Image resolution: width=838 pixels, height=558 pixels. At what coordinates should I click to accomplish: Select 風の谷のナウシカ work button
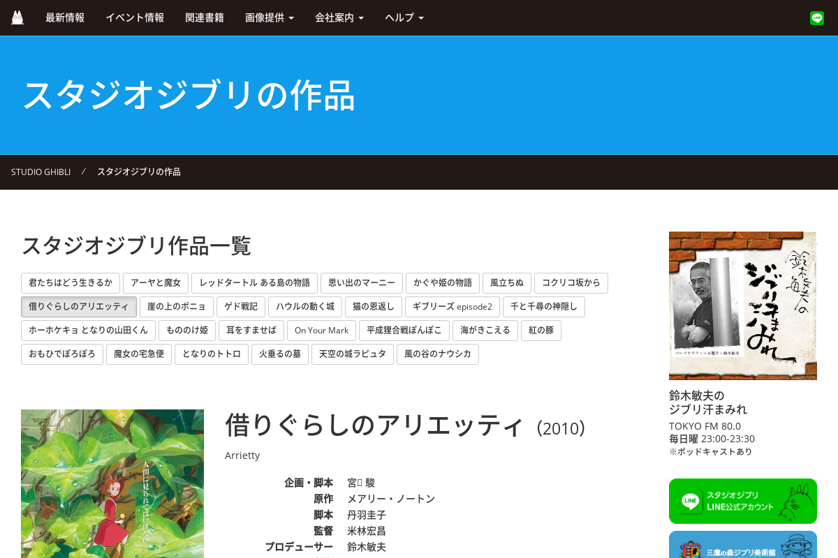[x=438, y=354]
